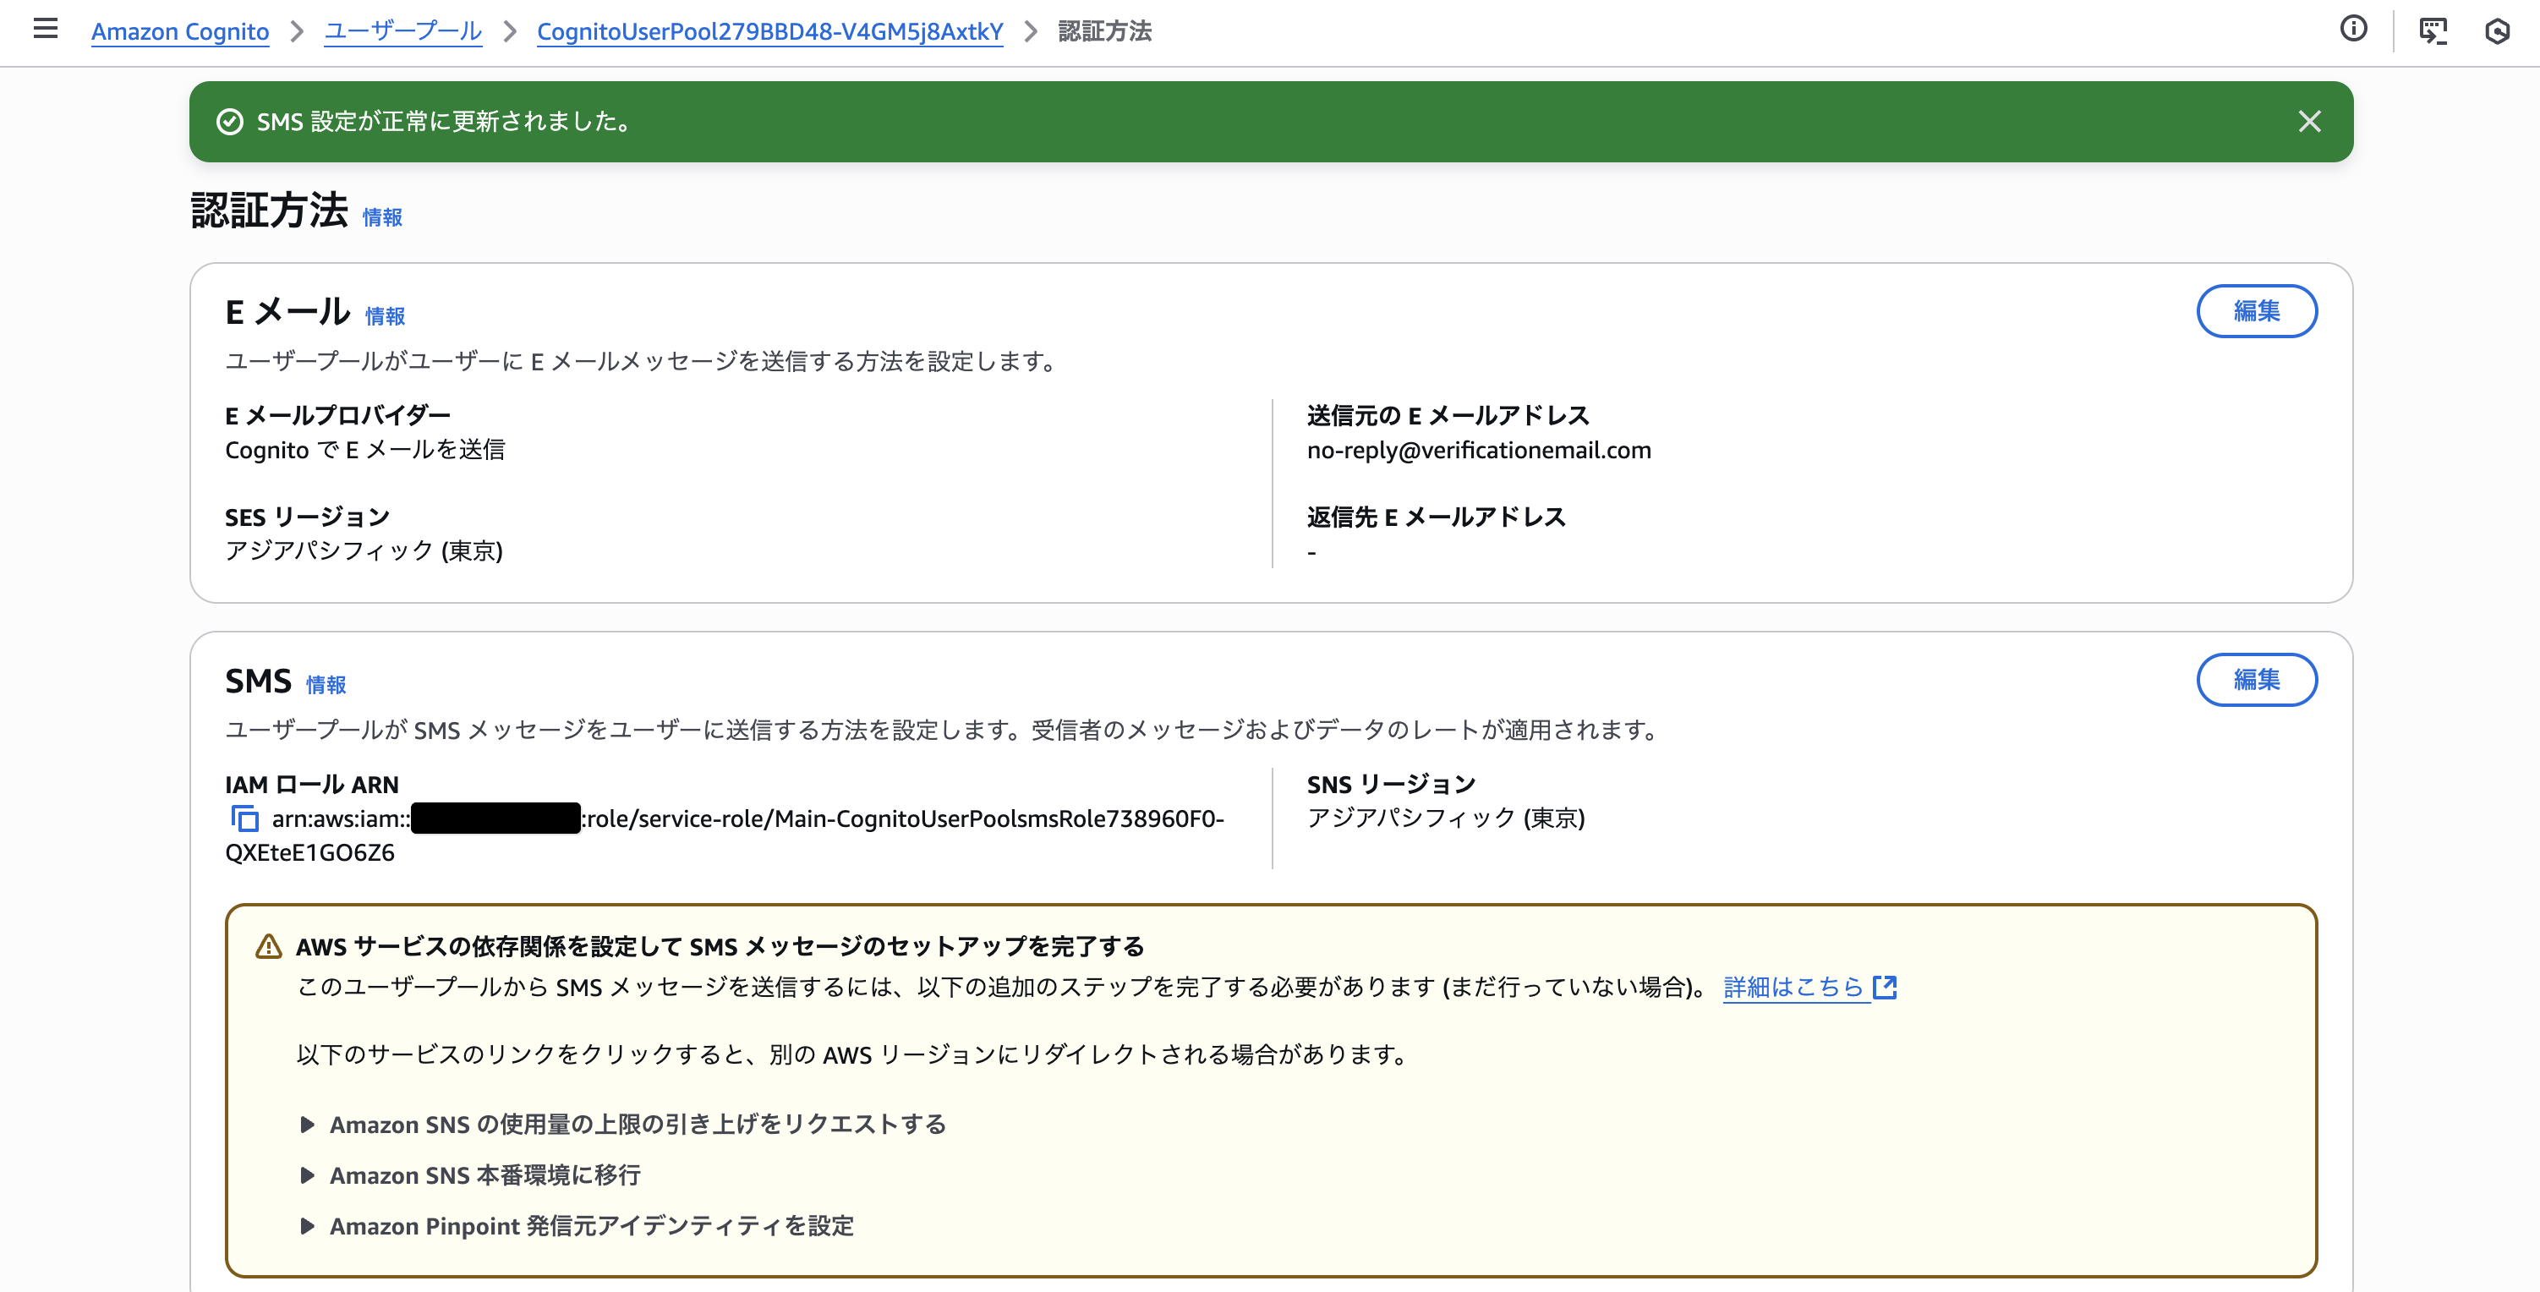
Task: Click 編集 button in E メール section
Action: [x=2256, y=312]
